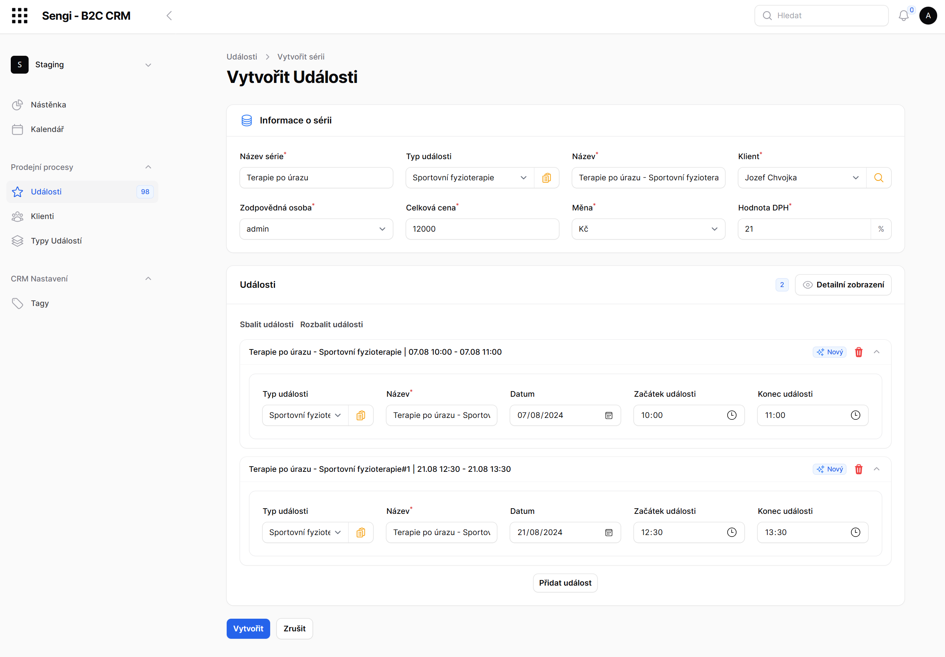This screenshot has height=657, width=945.
Task: Go to Kalendář in sidebar
Action: tap(82, 129)
